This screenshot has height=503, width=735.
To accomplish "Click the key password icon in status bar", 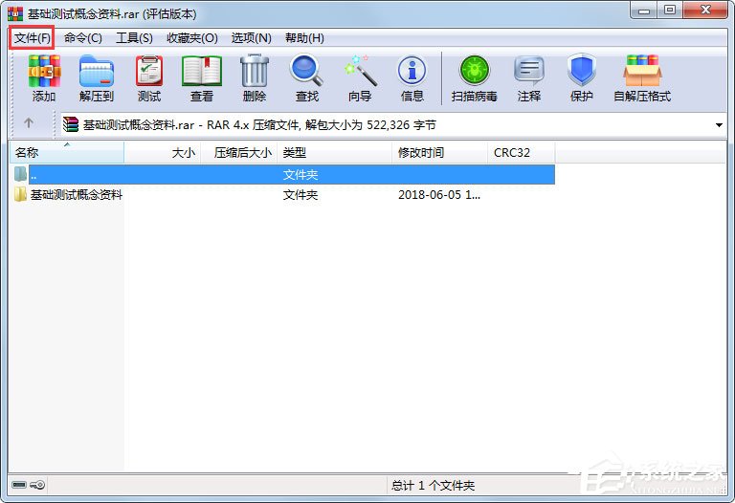I will (37, 484).
